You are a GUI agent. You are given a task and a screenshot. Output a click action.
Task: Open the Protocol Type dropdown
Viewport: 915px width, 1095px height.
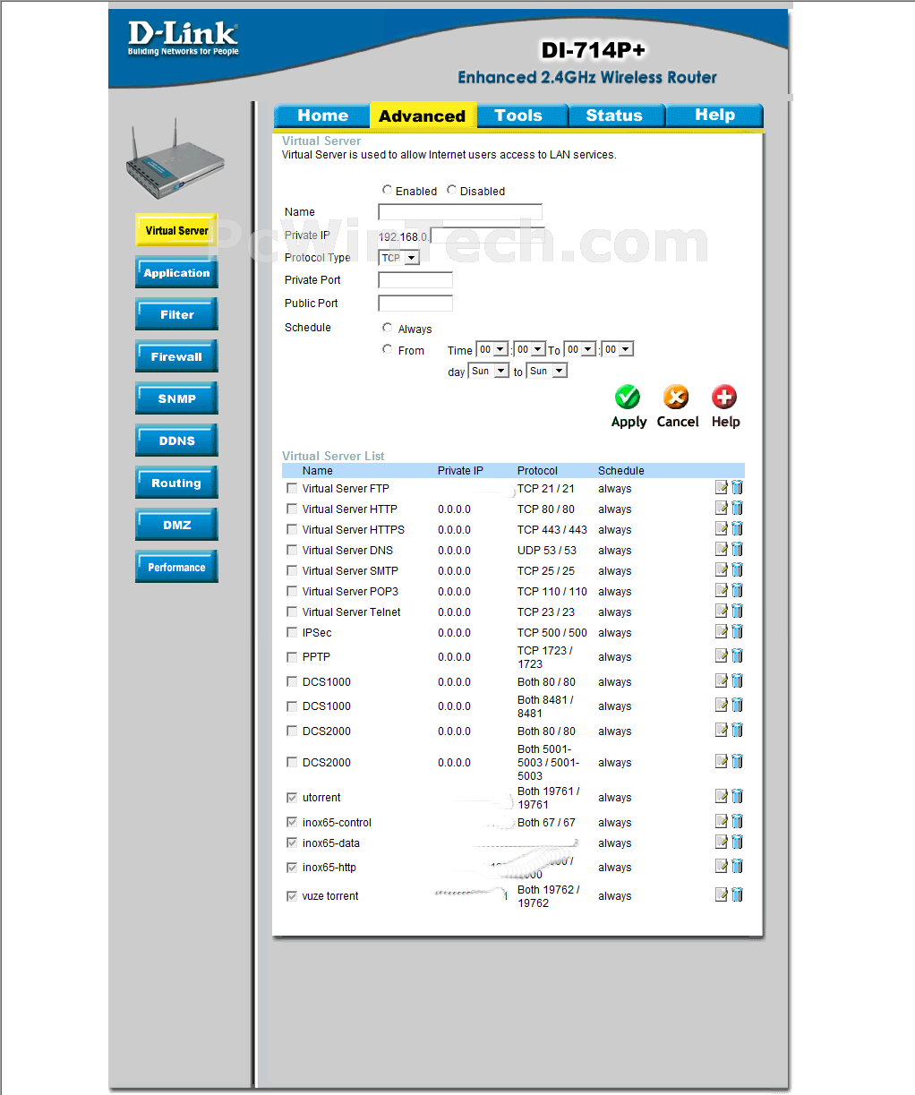(x=399, y=258)
